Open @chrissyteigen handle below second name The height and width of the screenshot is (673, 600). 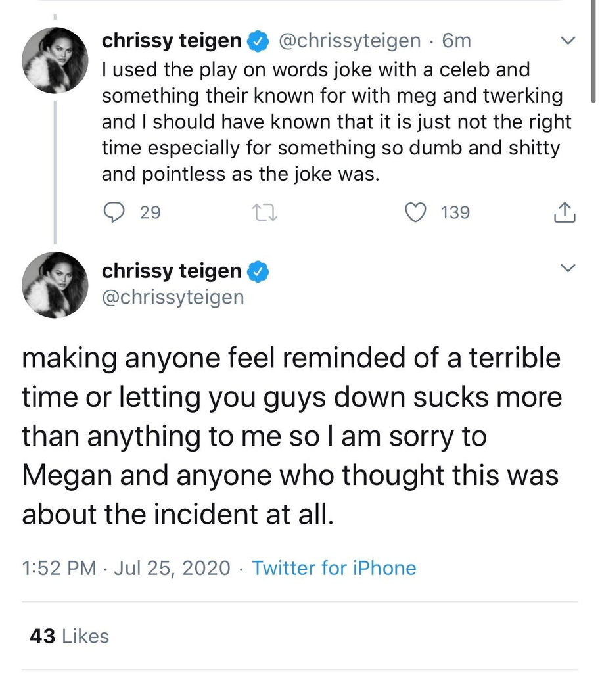click(173, 297)
